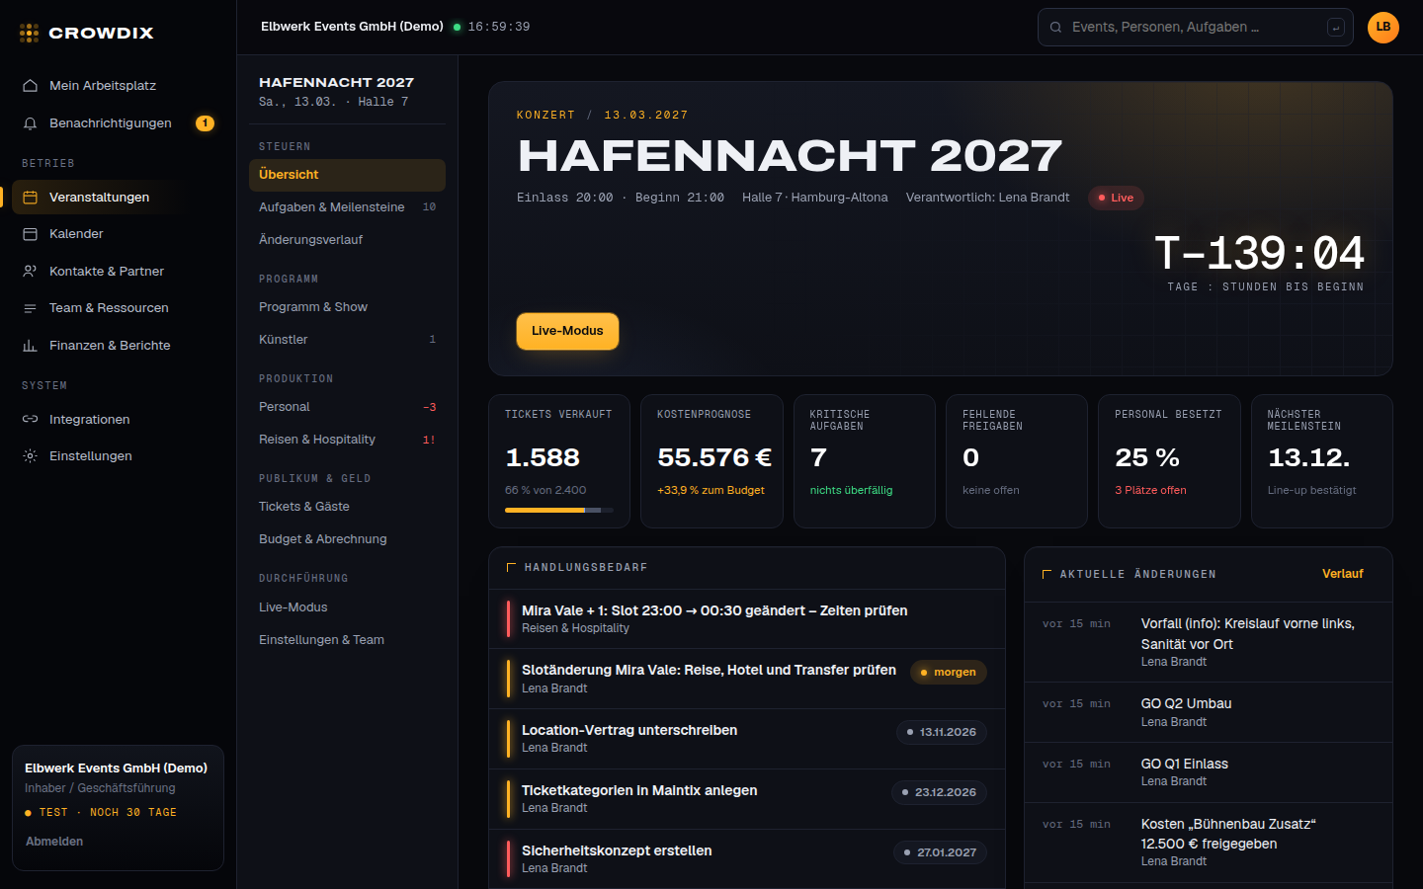1423x889 pixels.
Task: Open the Kostenprognose card
Action: pyautogui.click(x=711, y=461)
